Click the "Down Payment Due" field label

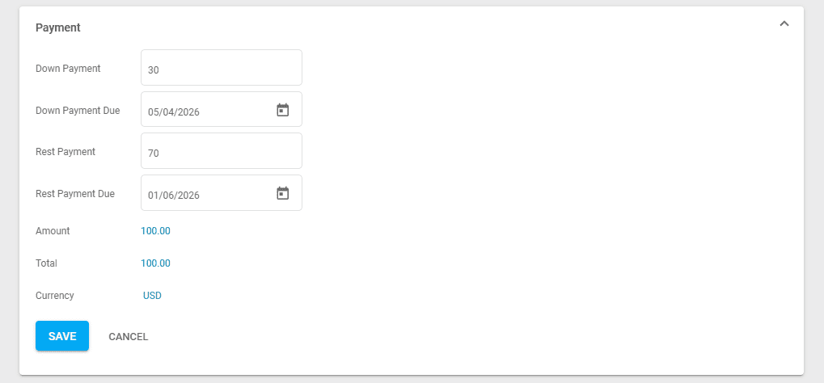coord(78,110)
